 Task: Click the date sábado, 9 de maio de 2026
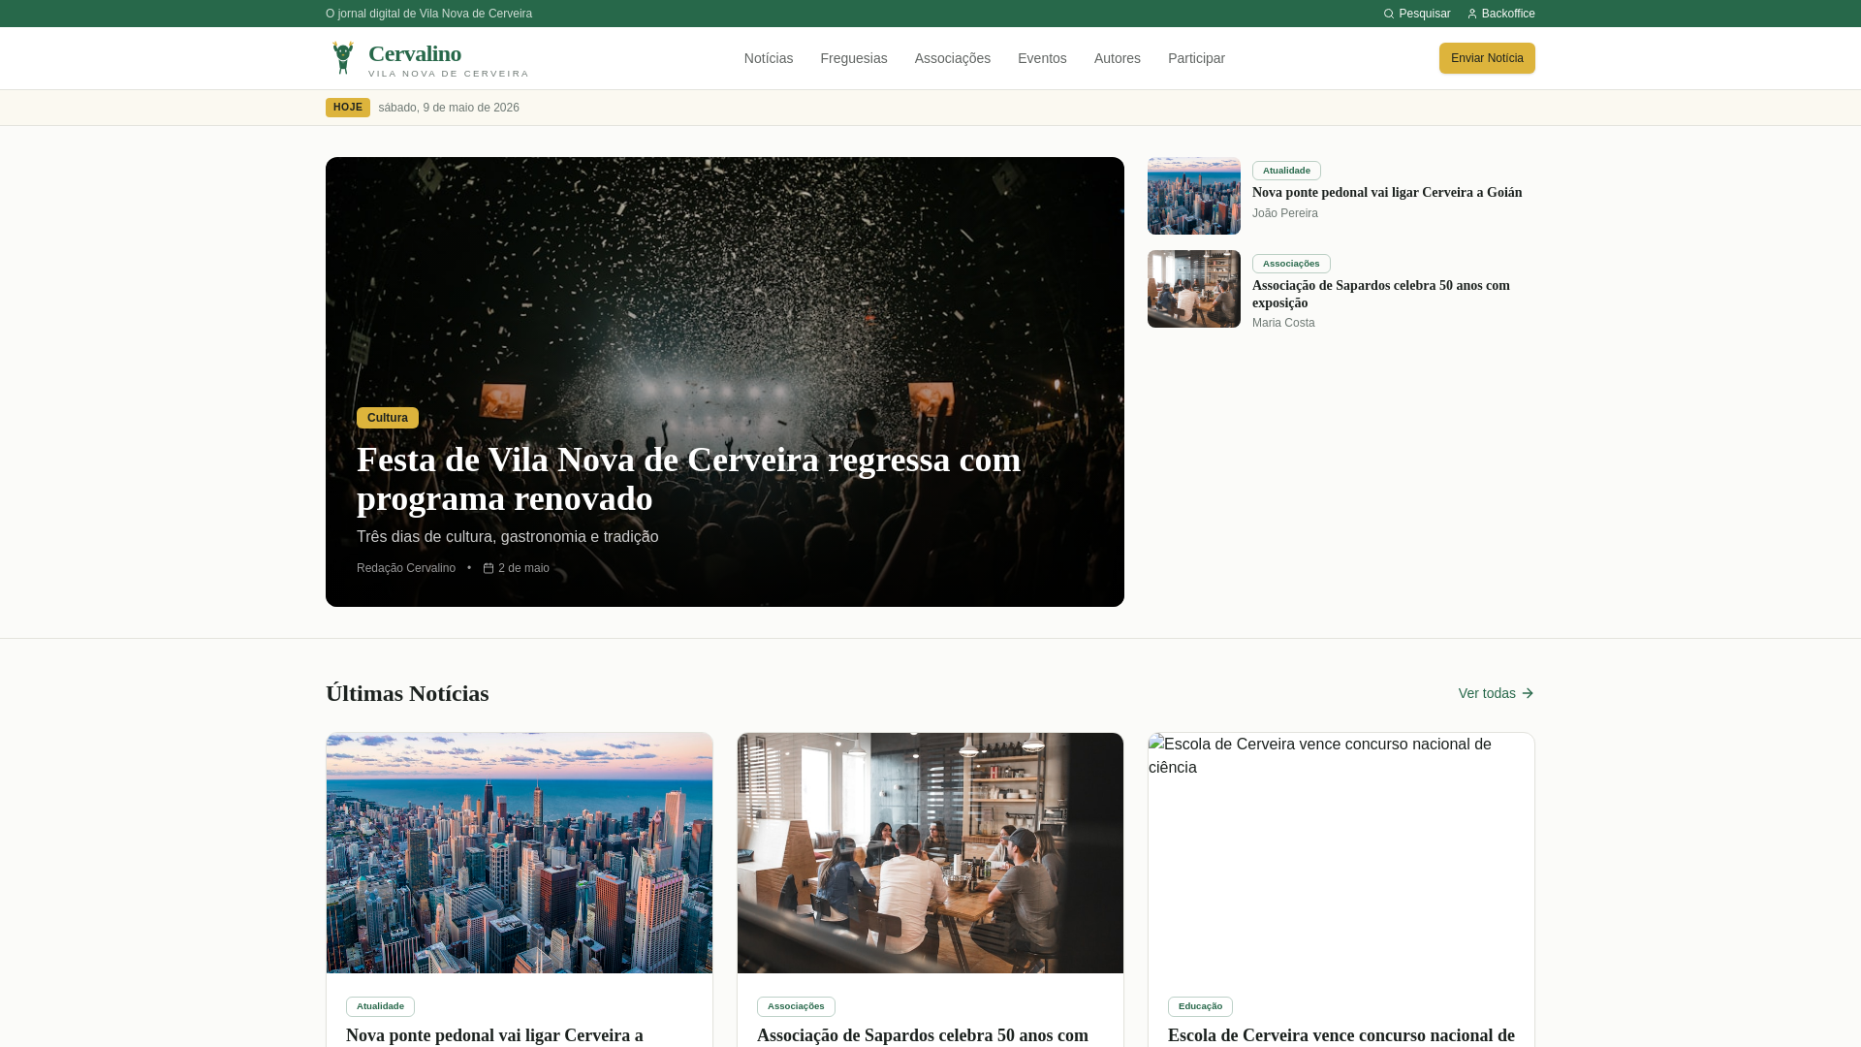point(449,108)
